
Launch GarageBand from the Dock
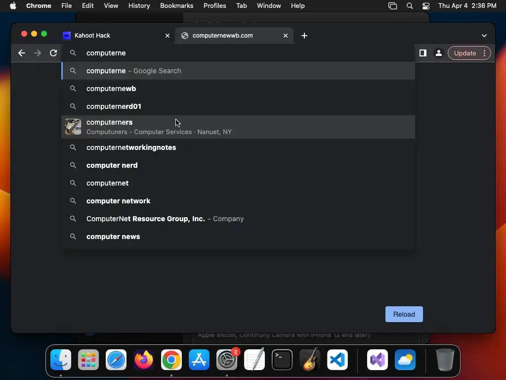click(310, 360)
